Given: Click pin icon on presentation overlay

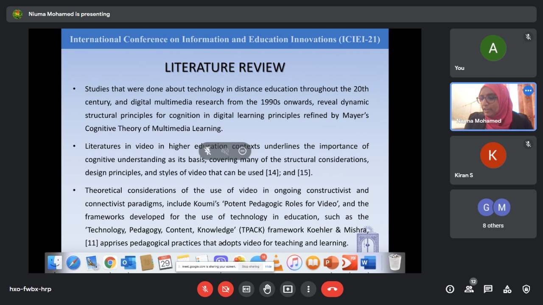Looking at the screenshot, I should (x=207, y=151).
